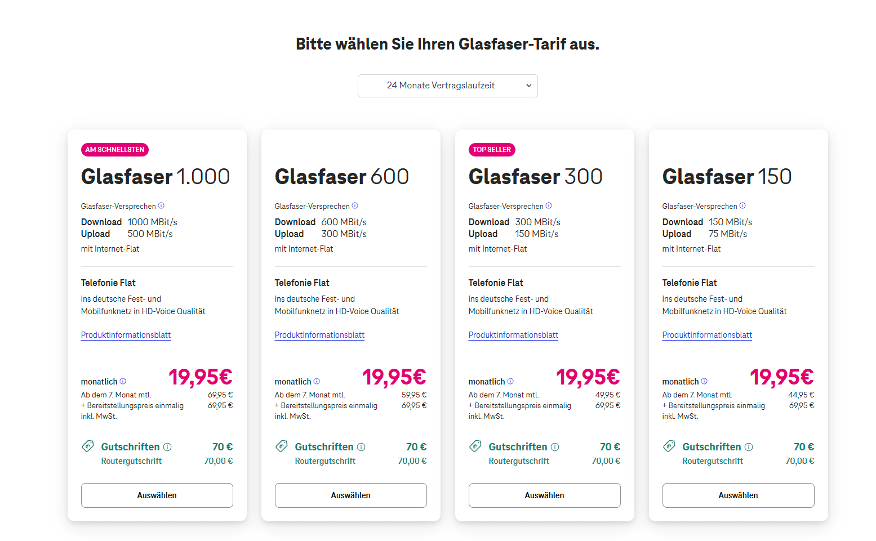
Task: Click info icon beside Glasfaser 300 Glasfaser-Versprechen
Action: (549, 206)
